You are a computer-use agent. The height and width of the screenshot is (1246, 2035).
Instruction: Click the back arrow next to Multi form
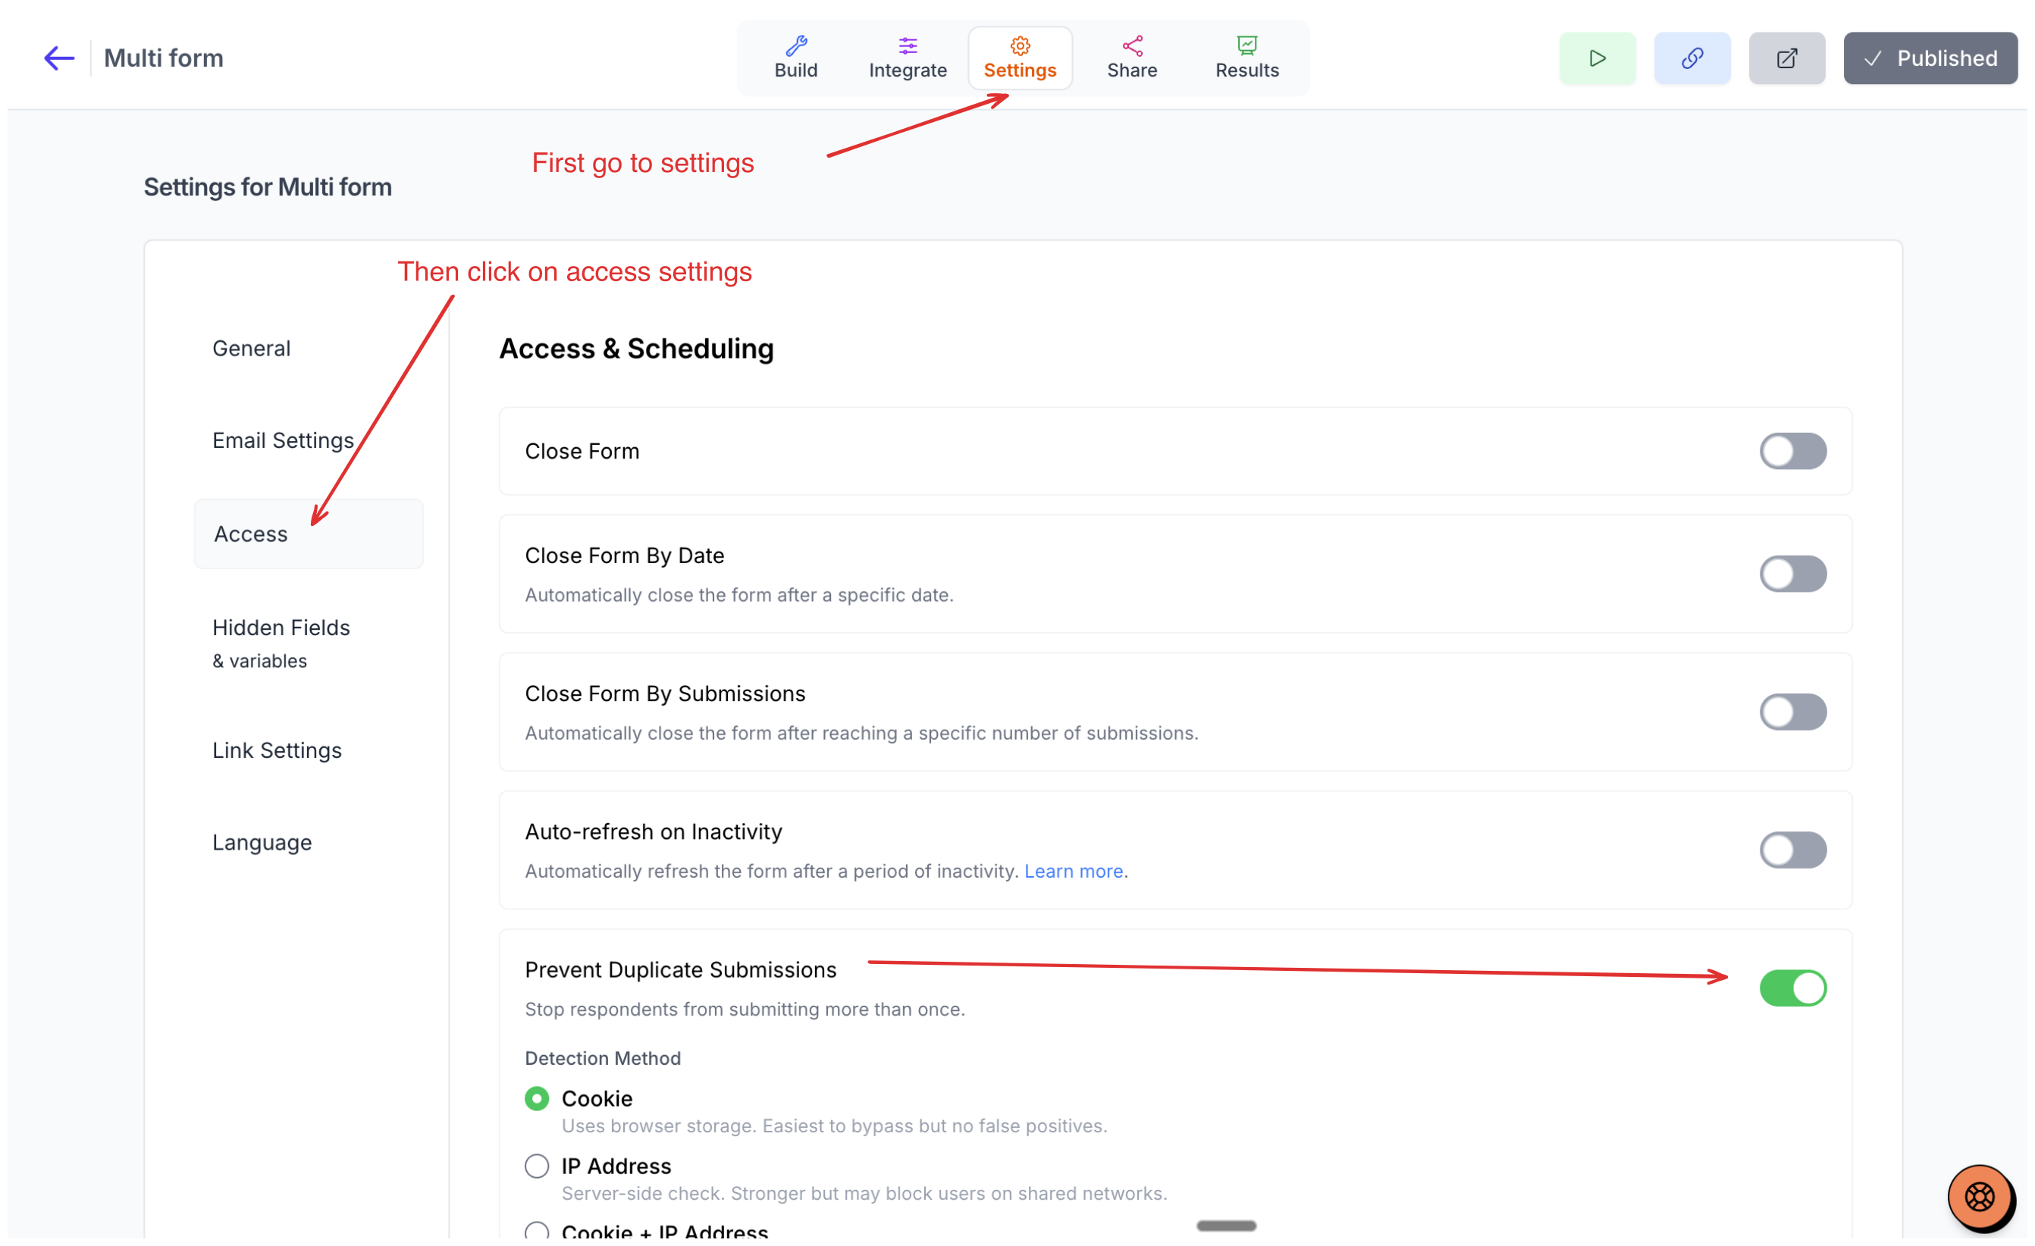click(x=58, y=58)
